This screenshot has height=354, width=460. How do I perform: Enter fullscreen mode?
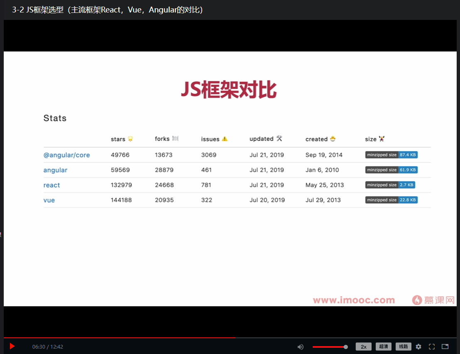[x=432, y=347]
